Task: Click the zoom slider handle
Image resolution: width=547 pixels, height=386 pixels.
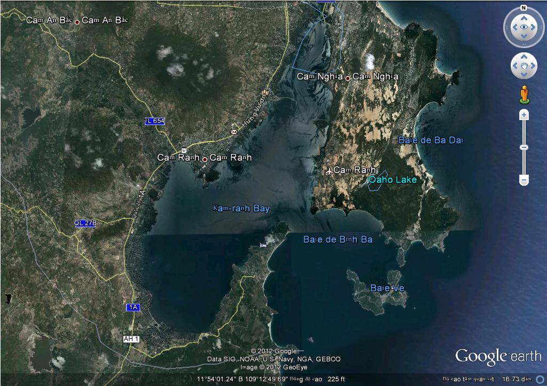Action: tap(524, 147)
